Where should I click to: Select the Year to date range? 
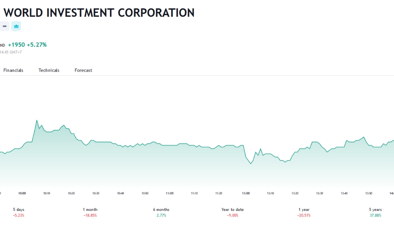click(x=232, y=212)
